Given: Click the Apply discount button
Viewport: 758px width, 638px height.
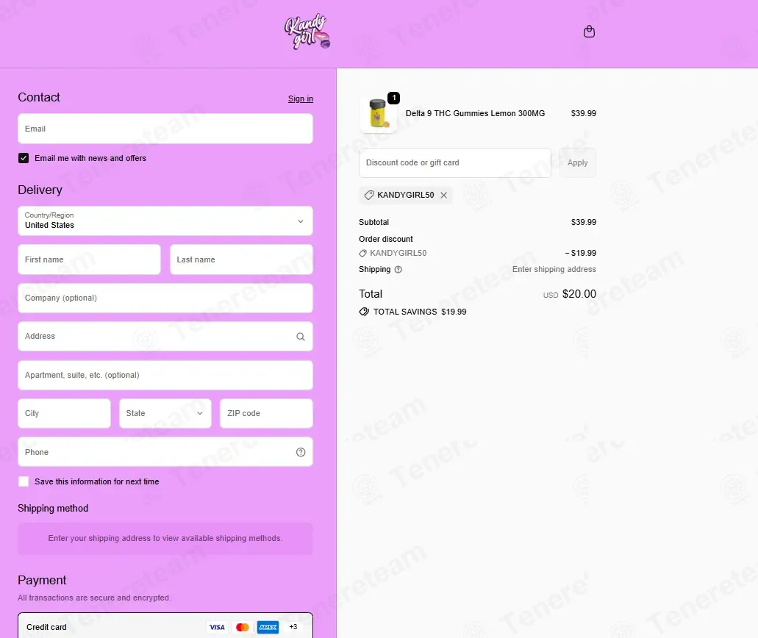Looking at the screenshot, I should [x=578, y=162].
